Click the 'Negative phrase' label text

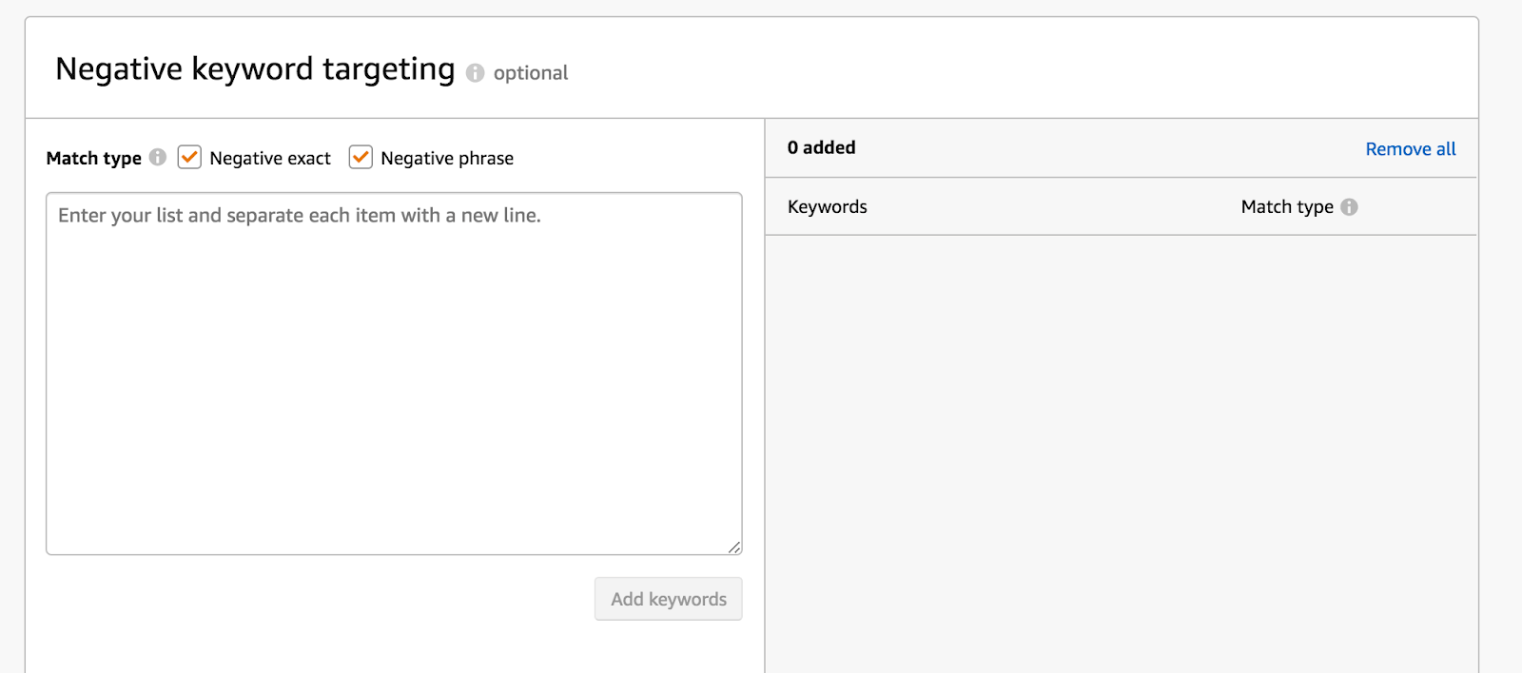pos(447,158)
